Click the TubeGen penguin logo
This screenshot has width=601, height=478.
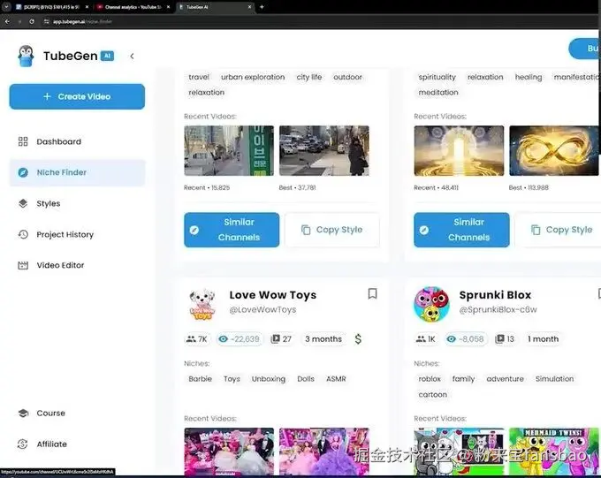(26, 56)
